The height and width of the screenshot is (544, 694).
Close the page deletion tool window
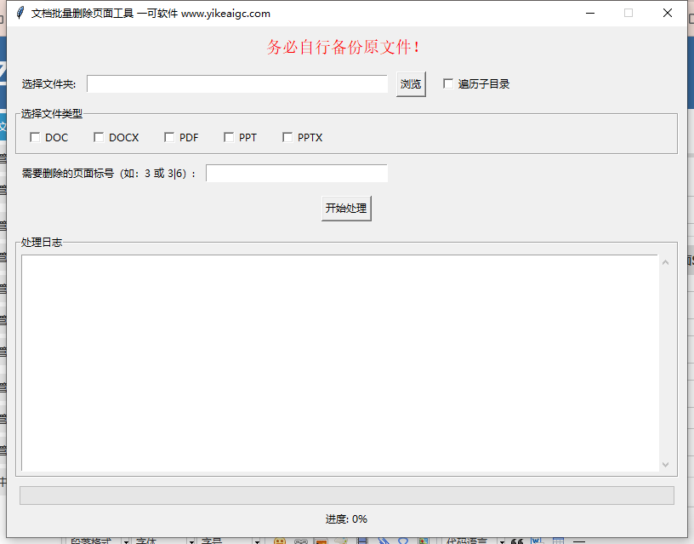(x=668, y=14)
